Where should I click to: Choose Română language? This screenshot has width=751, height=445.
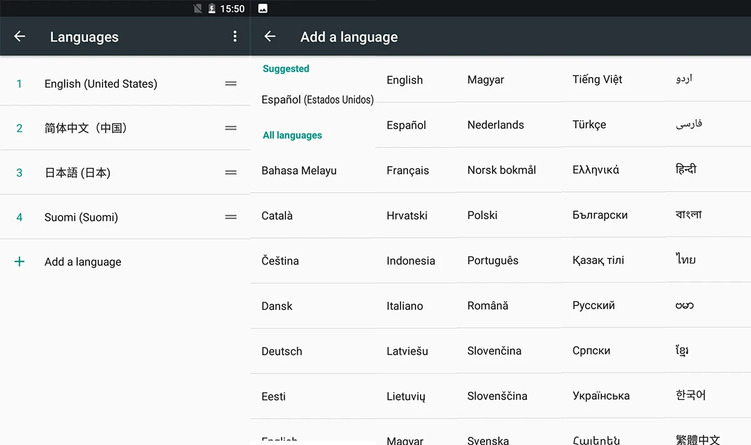coord(488,305)
